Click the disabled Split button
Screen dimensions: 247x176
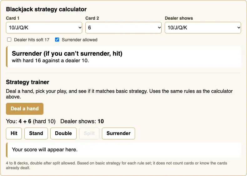[89, 133]
